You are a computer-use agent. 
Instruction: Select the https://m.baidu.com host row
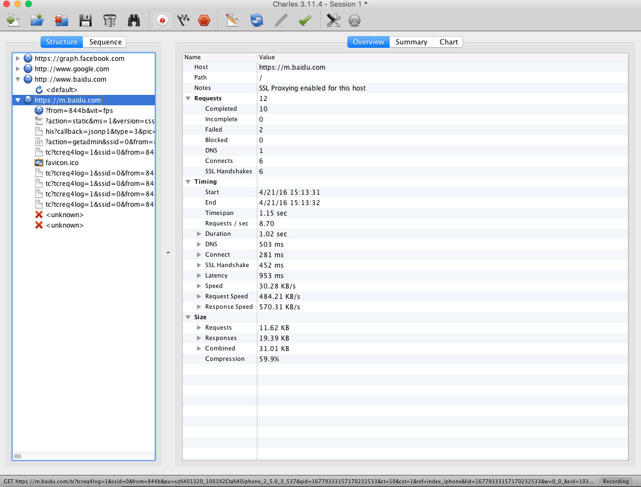coord(84,100)
